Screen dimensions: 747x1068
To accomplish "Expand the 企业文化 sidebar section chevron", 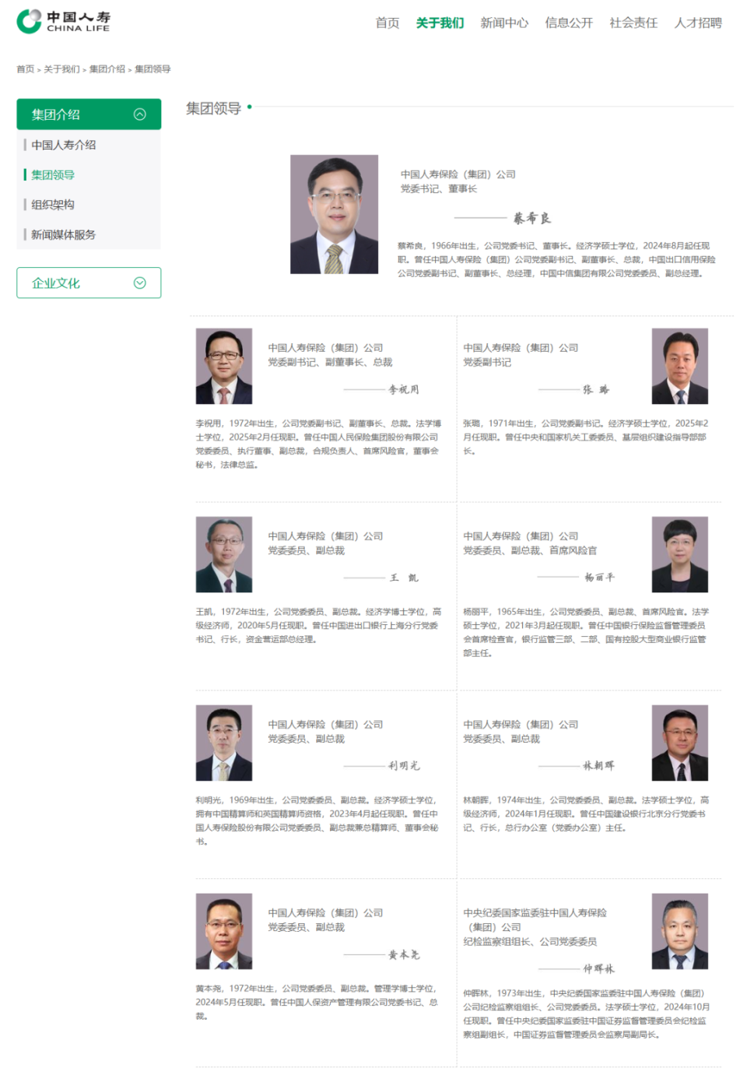I will [x=140, y=283].
